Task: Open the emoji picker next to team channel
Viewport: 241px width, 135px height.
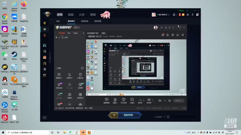Action: point(168,117)
